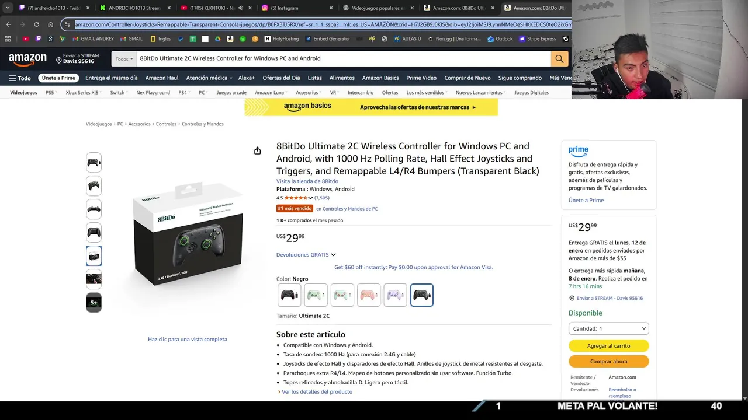Expand the PS5 submenu
748x420 pixels.
(51, 93)
